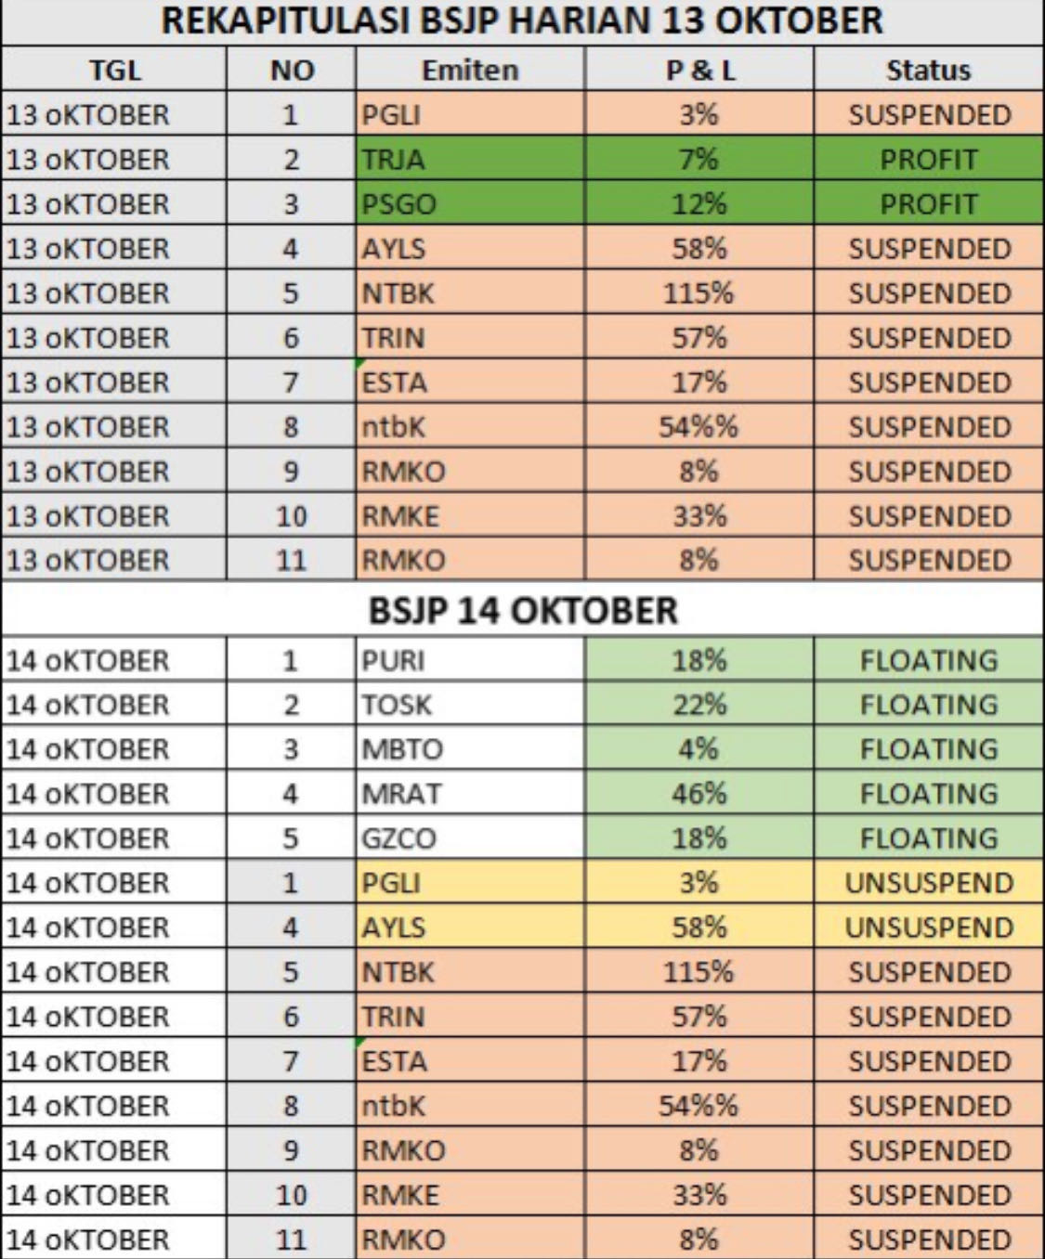This screenshot has height=1259, width=1045.
Task: Select the PURI emiten cell
Action: 470,660
